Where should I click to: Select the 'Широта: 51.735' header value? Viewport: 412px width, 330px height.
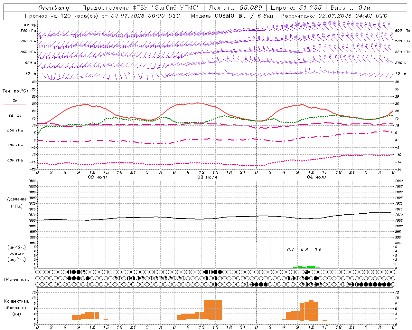click(296, 8)
